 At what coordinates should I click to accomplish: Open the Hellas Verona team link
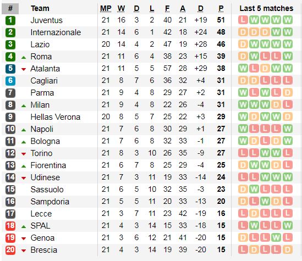[56, 117]
